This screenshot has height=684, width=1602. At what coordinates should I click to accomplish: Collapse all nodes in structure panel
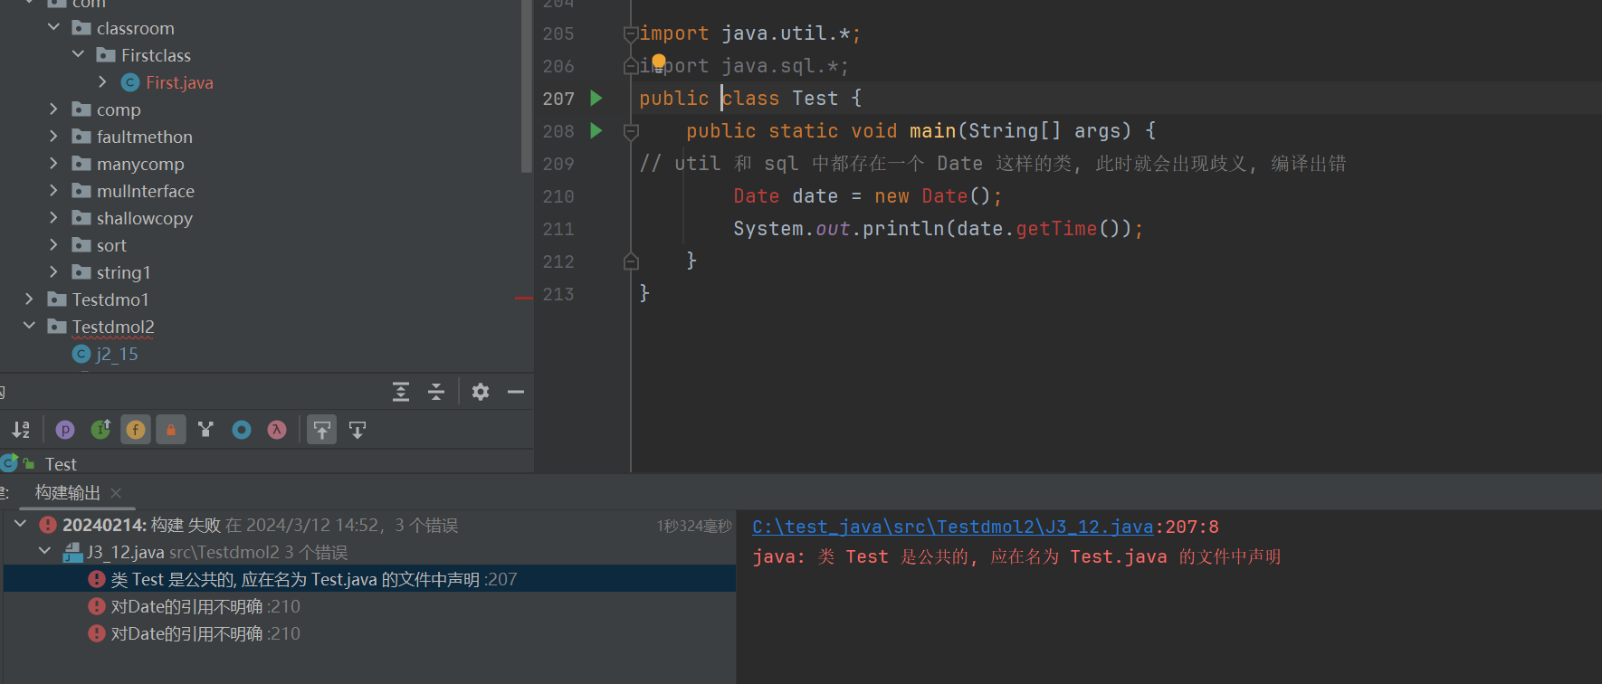(436, 392)
